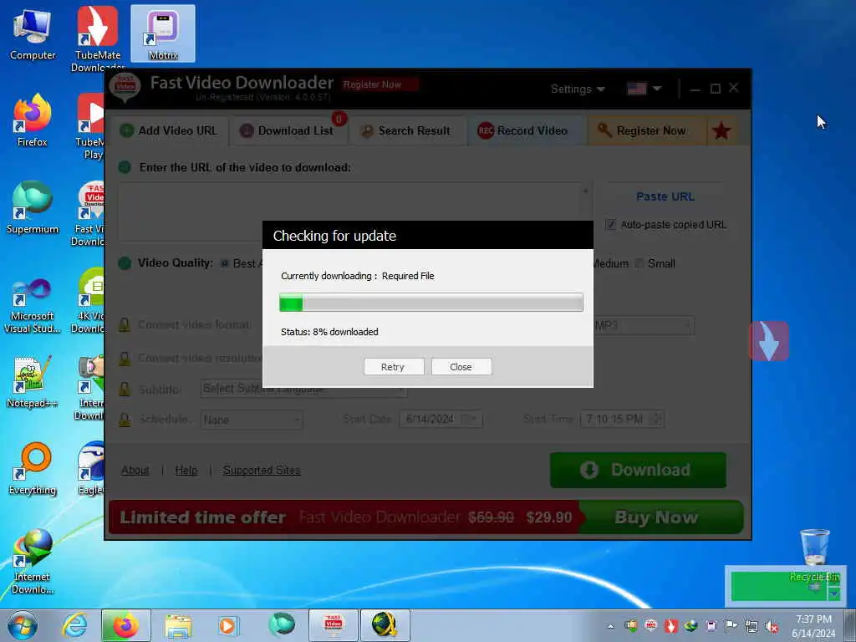Click the Limited time offer banner

tap(344, 517)
